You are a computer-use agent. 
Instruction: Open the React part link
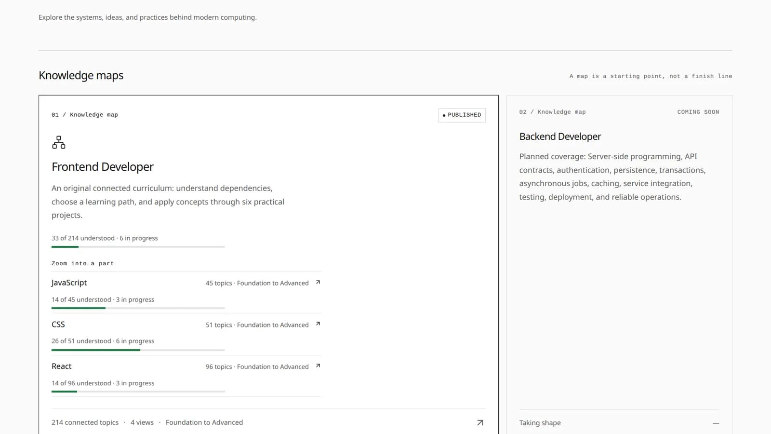point(62,366)
